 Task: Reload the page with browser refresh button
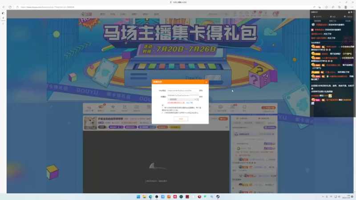(x=10, y=7)
